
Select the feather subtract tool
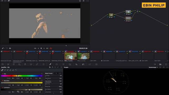coord(10,70)
